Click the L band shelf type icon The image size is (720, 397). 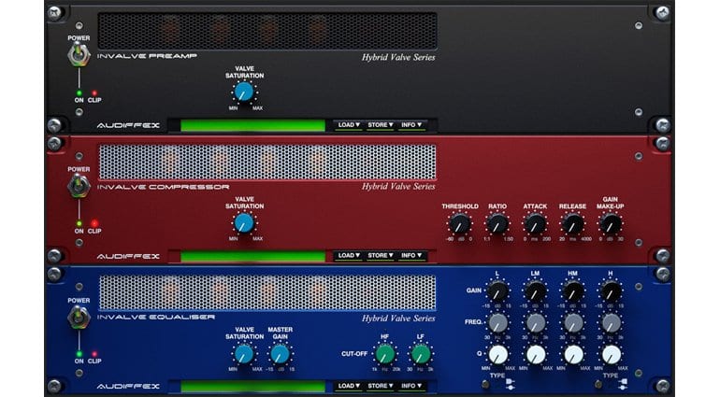point(511,381)
